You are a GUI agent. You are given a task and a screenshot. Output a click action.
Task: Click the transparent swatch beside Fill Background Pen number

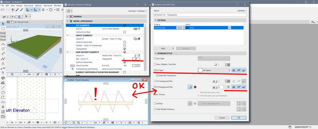pyautogui.click(x=228, y=87)
